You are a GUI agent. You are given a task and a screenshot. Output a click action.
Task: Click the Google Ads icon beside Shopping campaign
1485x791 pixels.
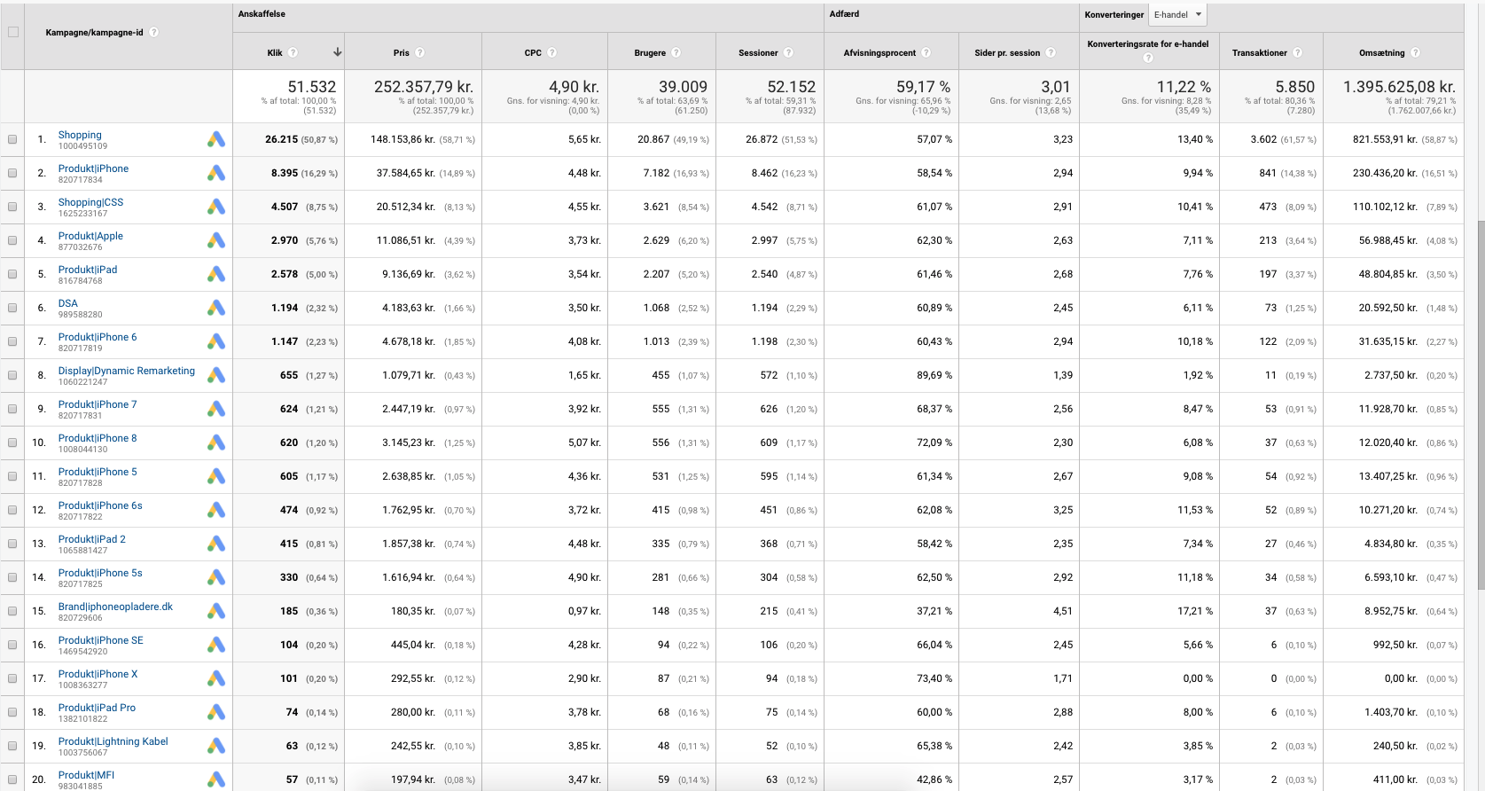click(216, 140)
